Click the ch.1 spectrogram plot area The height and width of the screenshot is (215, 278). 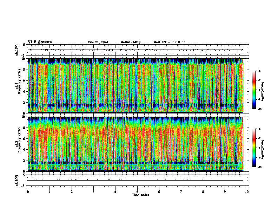[x=135, y=86]
